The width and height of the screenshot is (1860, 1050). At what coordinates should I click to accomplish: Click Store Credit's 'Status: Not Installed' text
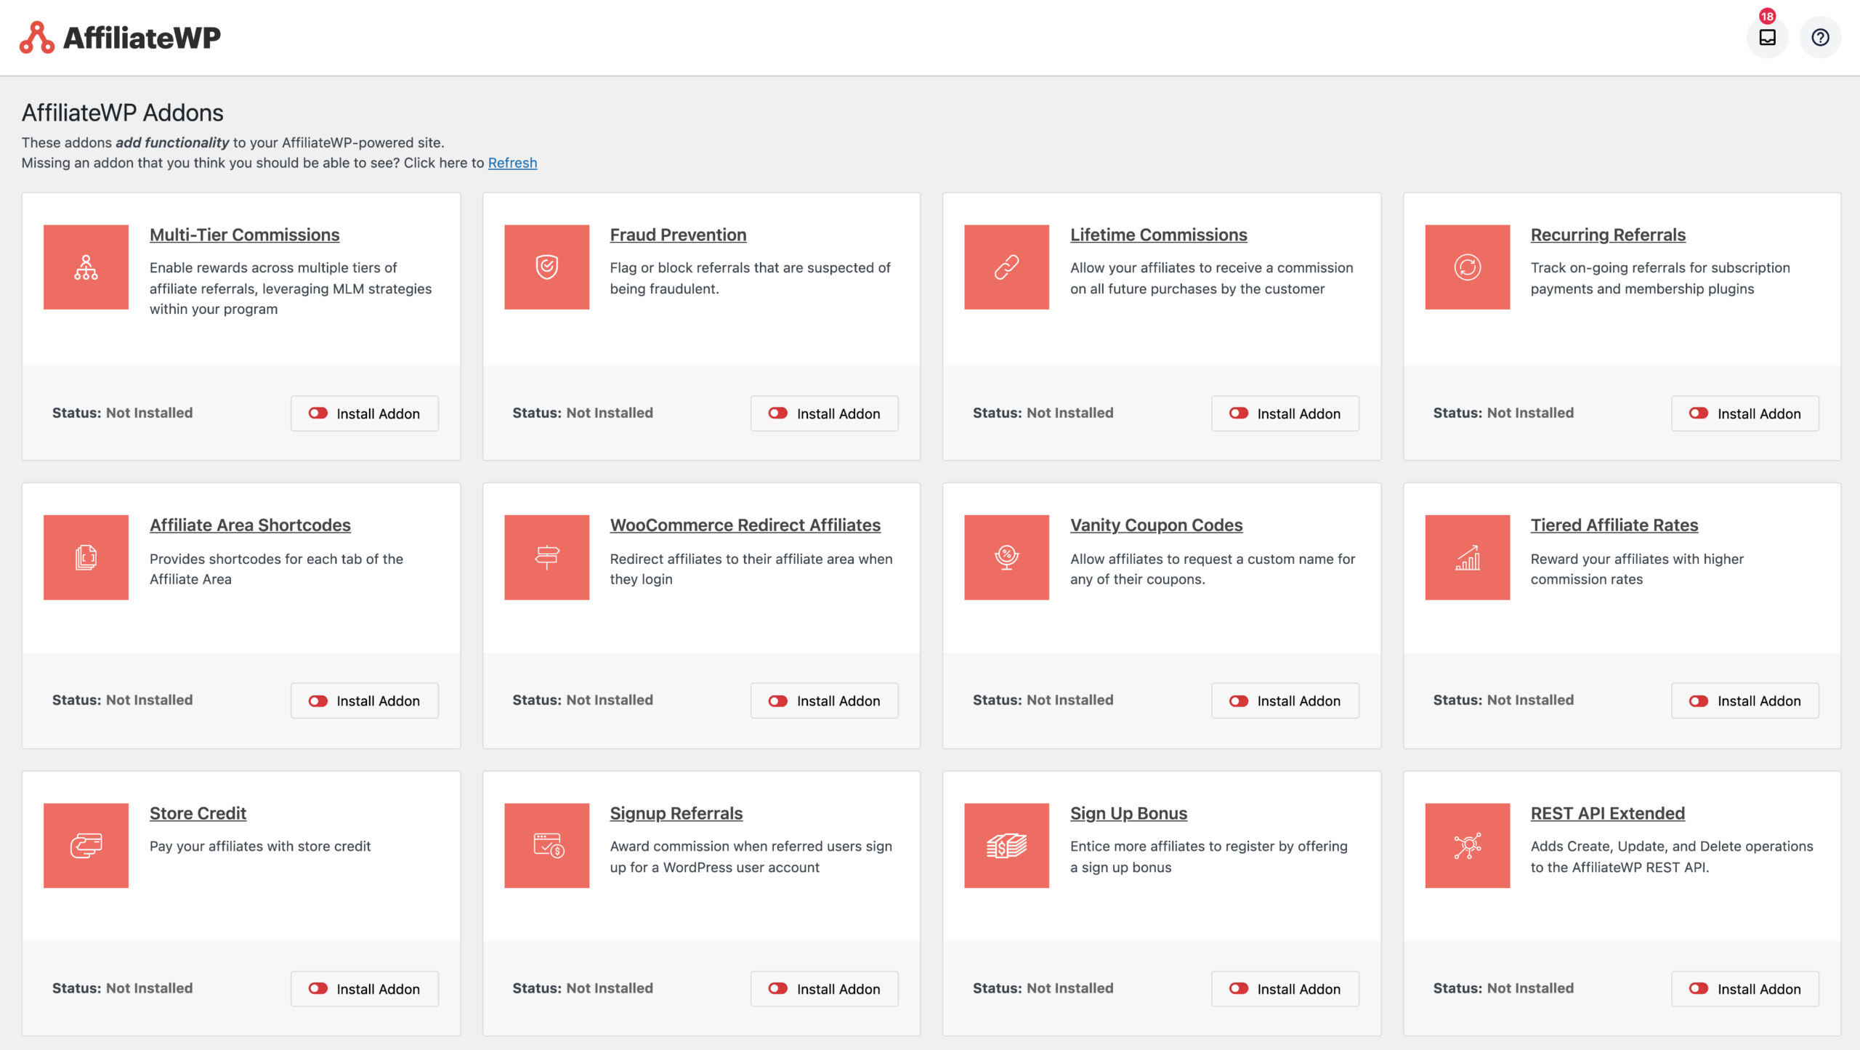(122, 988)
